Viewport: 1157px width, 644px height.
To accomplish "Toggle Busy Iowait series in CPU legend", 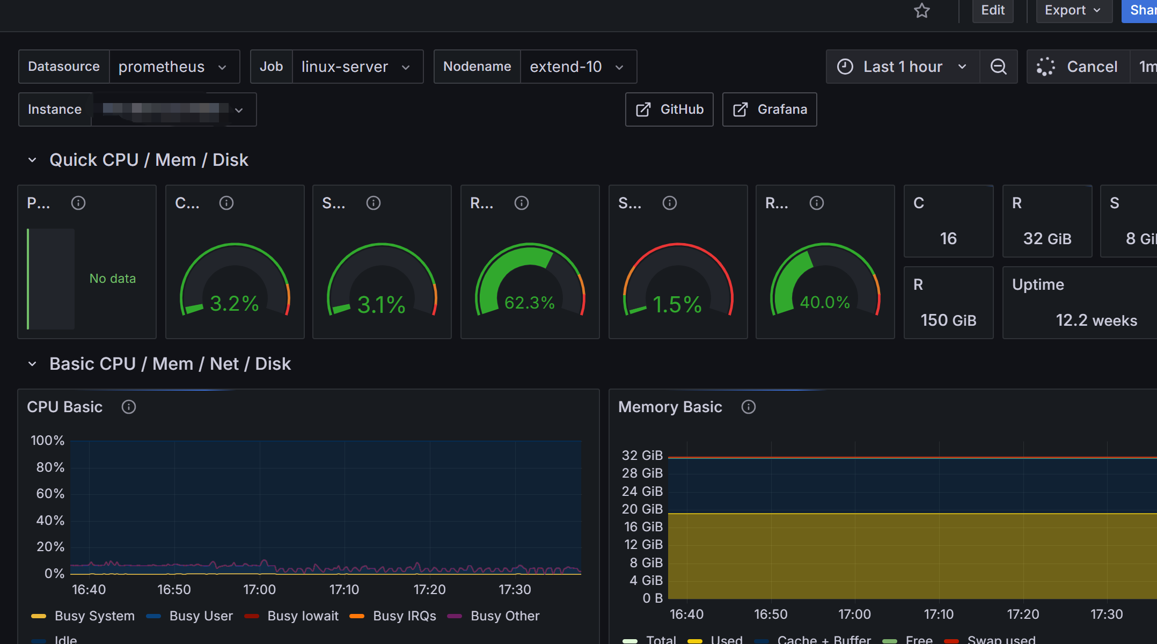I will pyautogui.click(x=303, y=616).
